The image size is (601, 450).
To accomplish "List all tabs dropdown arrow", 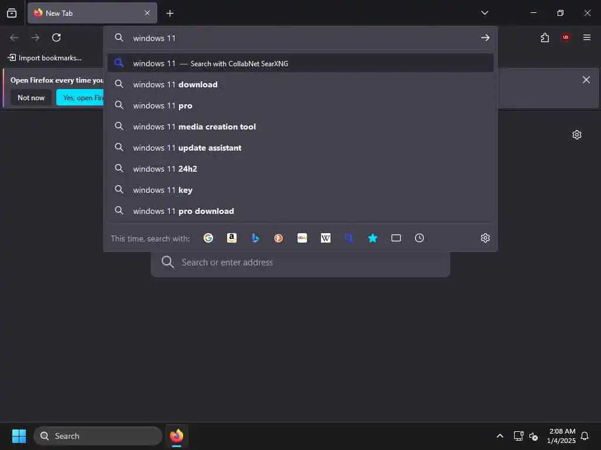I will click(484, 13).
